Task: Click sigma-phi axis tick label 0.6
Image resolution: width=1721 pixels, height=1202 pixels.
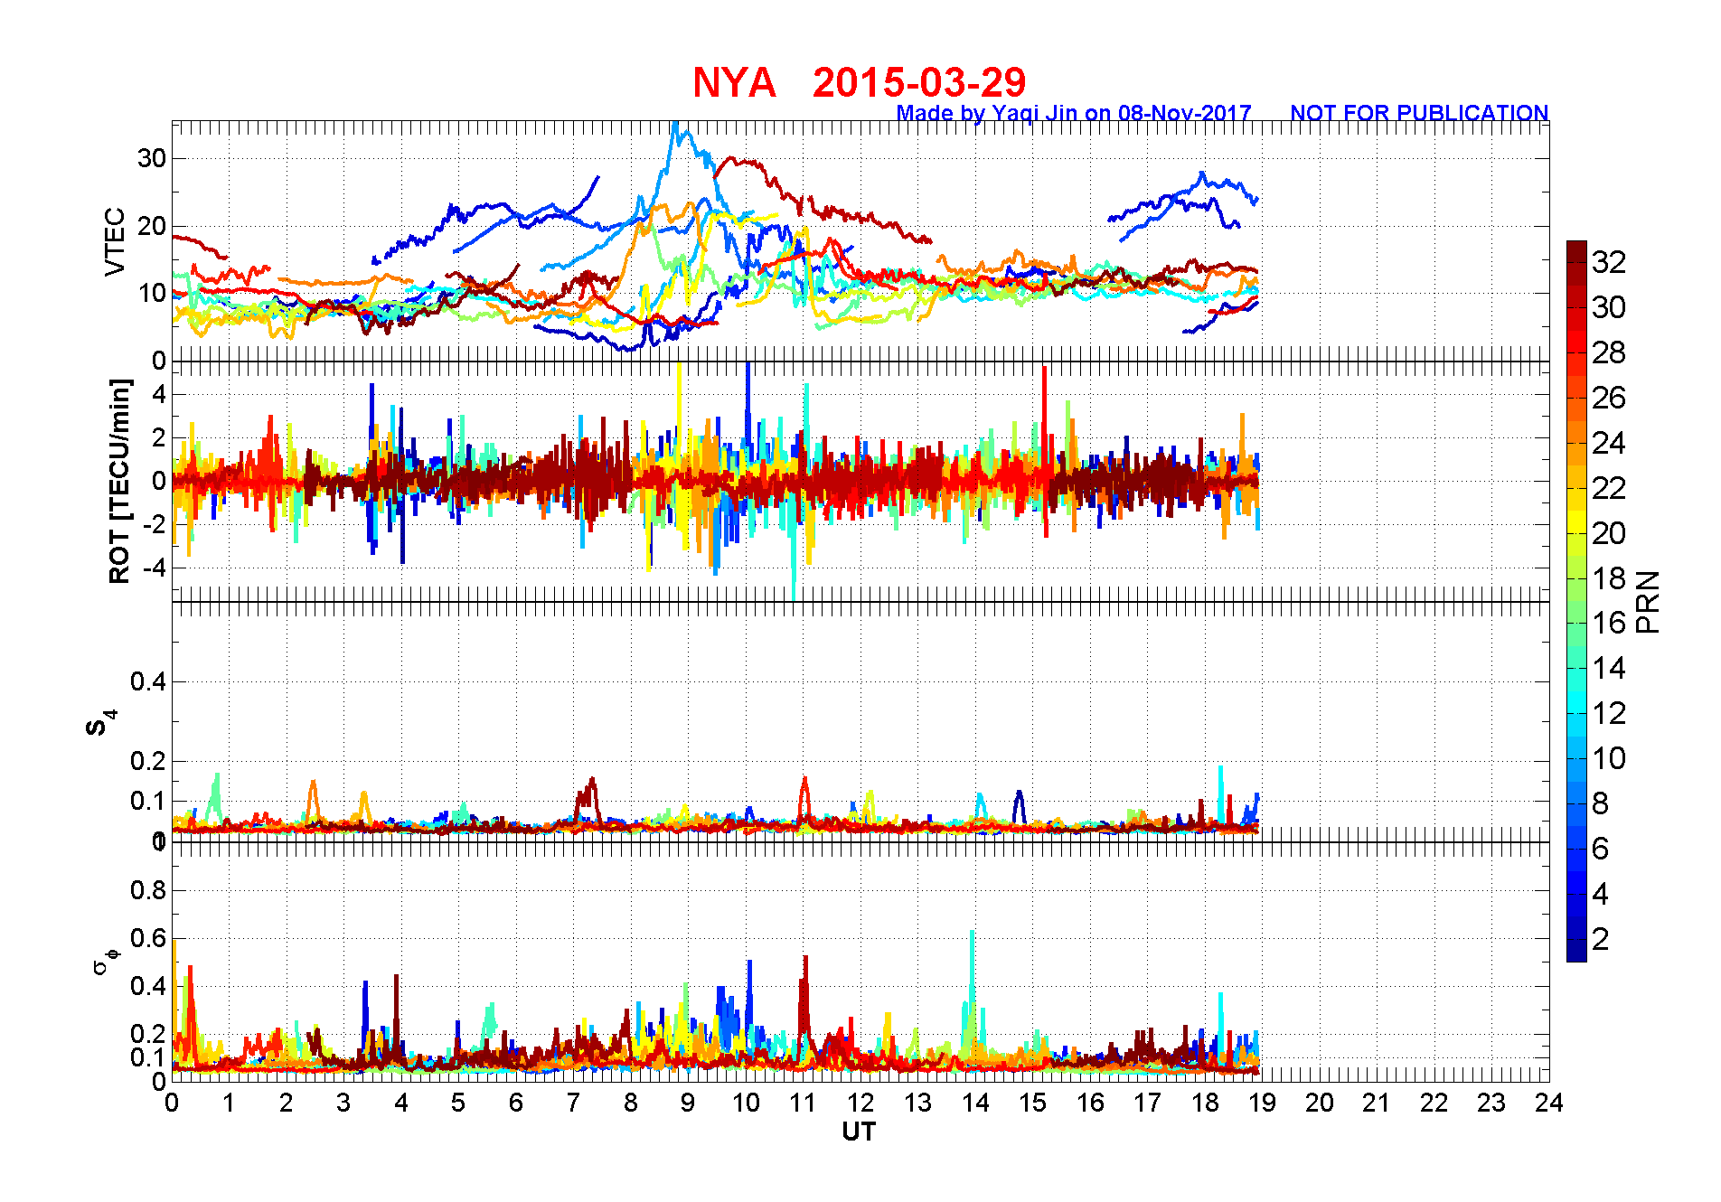Action: pyautogui.click(x=148, y=938)
